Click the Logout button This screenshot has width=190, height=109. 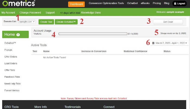[180, 4]
